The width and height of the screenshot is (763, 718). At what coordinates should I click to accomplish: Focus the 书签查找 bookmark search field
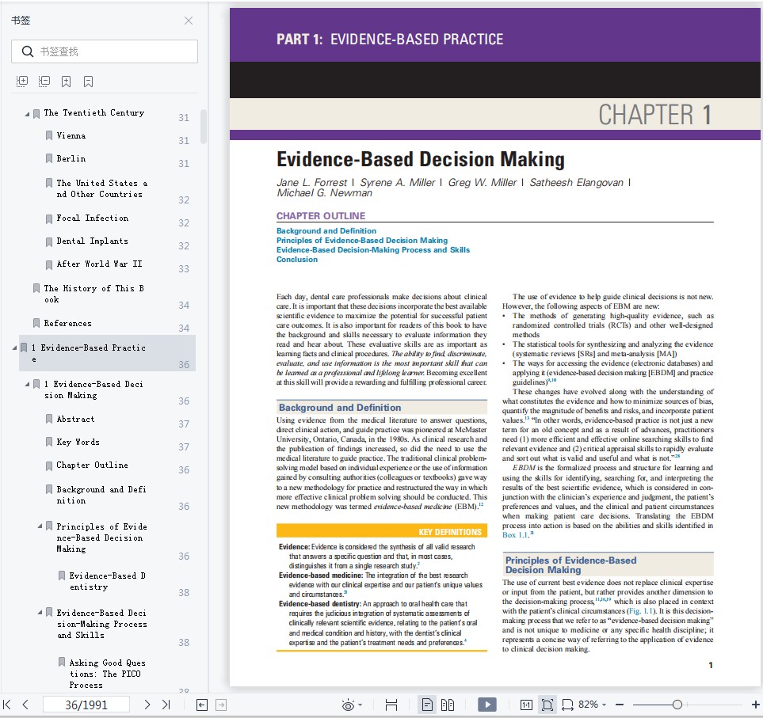(x=105, y=51)
